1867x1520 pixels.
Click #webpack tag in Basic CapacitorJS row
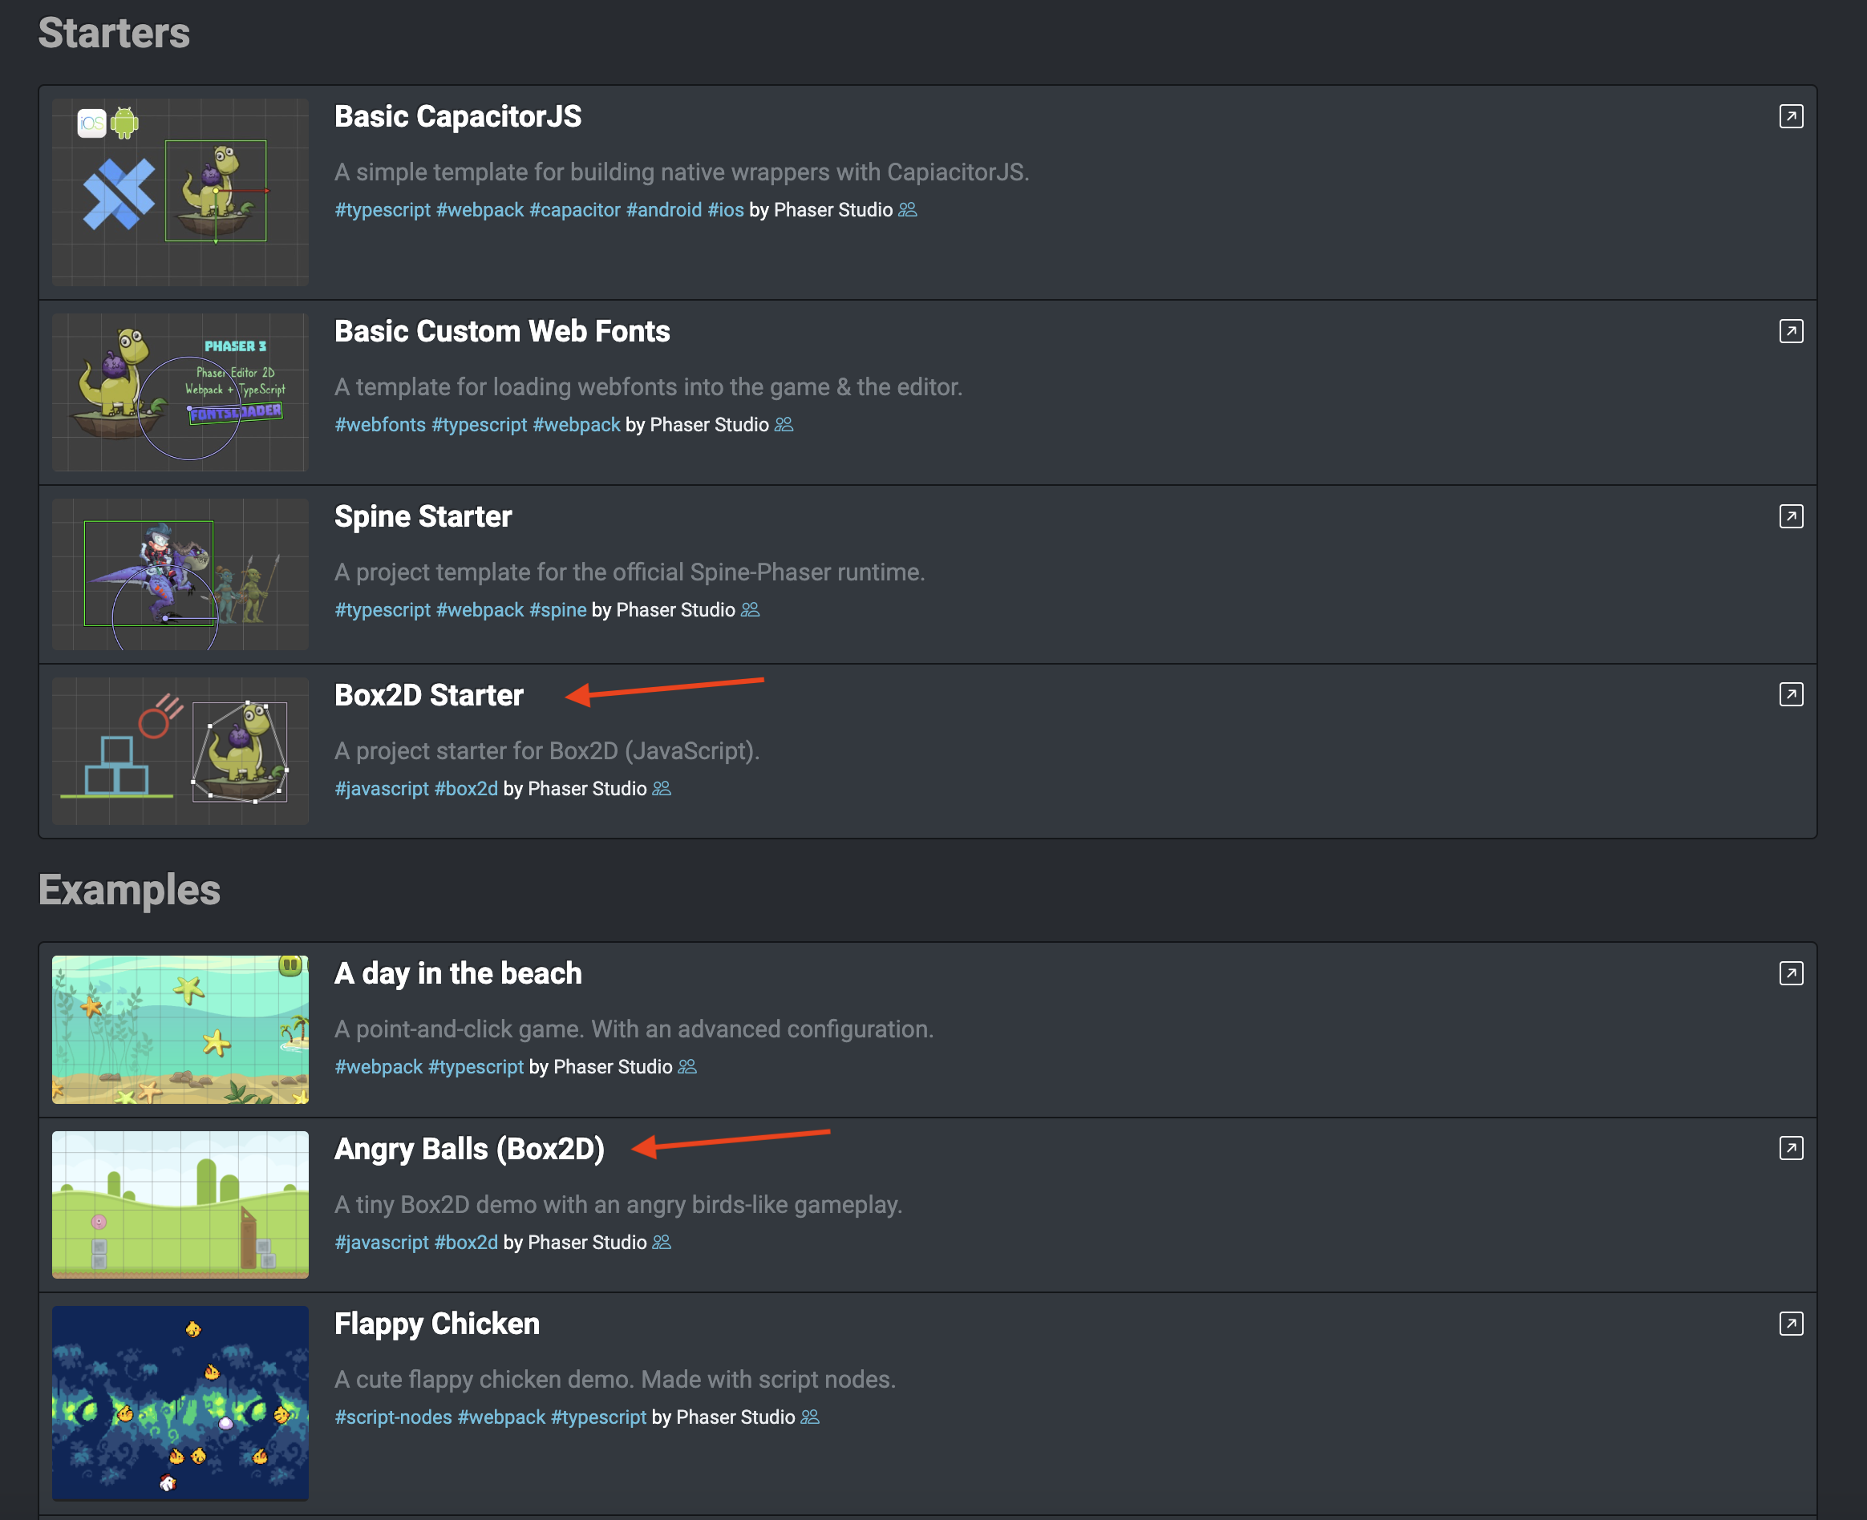(x=480, y=210)
